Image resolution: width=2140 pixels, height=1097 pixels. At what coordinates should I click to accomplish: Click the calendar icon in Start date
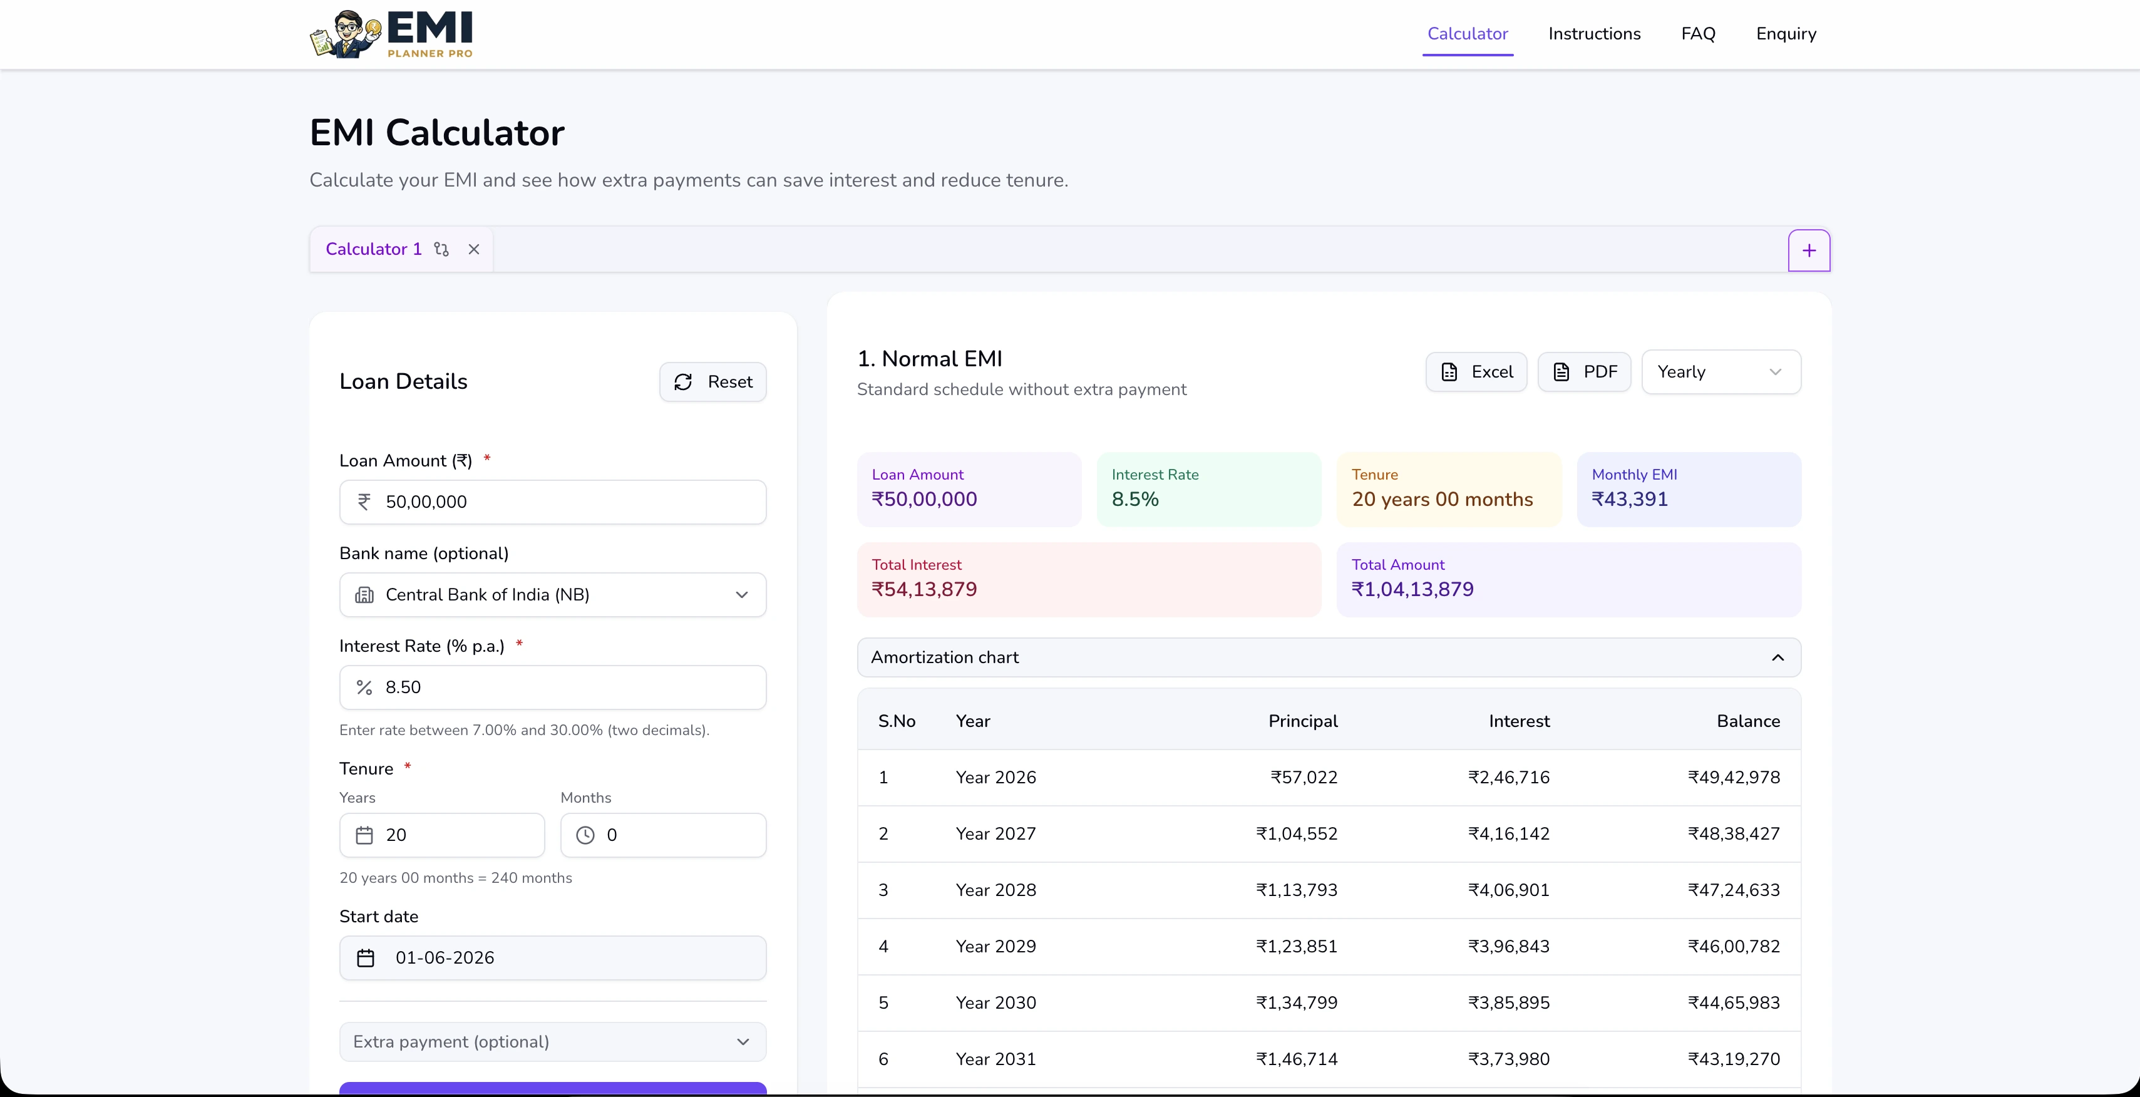(x=366, y=958)
